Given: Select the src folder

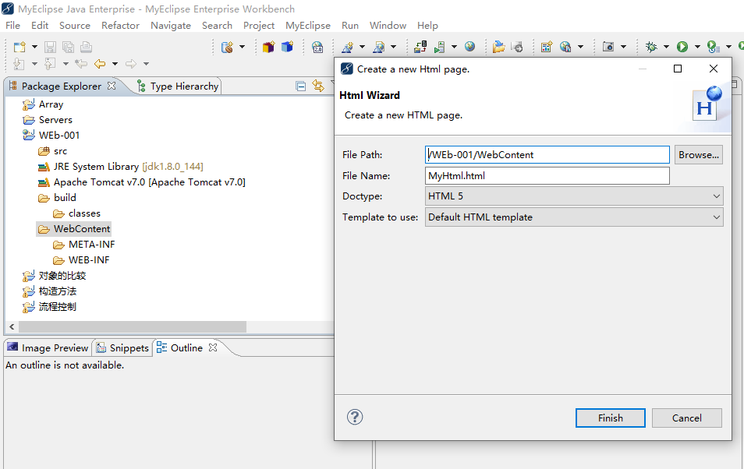Looking at the screenshot, I should coord(53,151).
